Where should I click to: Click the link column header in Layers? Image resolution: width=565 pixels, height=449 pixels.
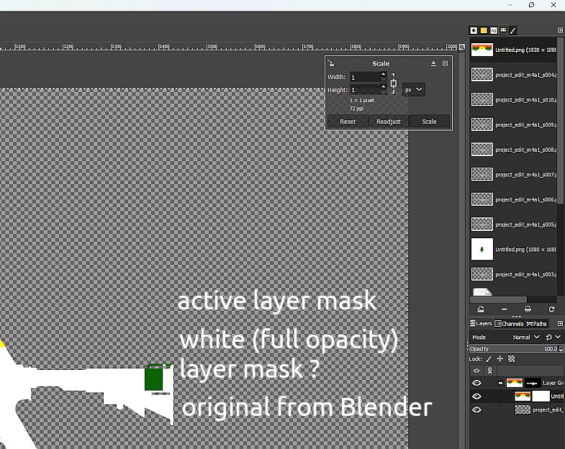click(x=489, y=371)
